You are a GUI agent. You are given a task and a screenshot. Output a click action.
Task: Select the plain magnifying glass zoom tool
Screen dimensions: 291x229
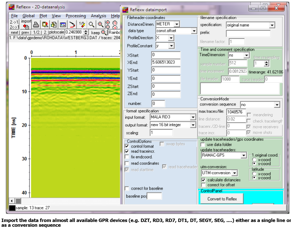tap(91, 24)
